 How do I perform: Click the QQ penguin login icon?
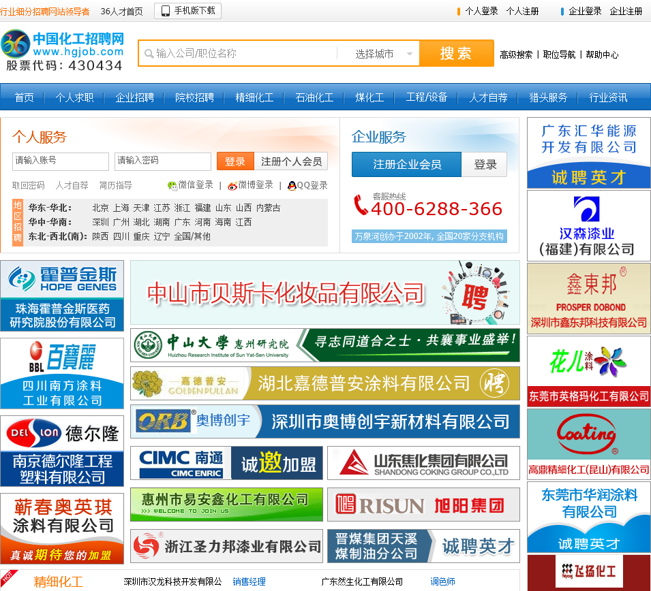click(292, 185)
